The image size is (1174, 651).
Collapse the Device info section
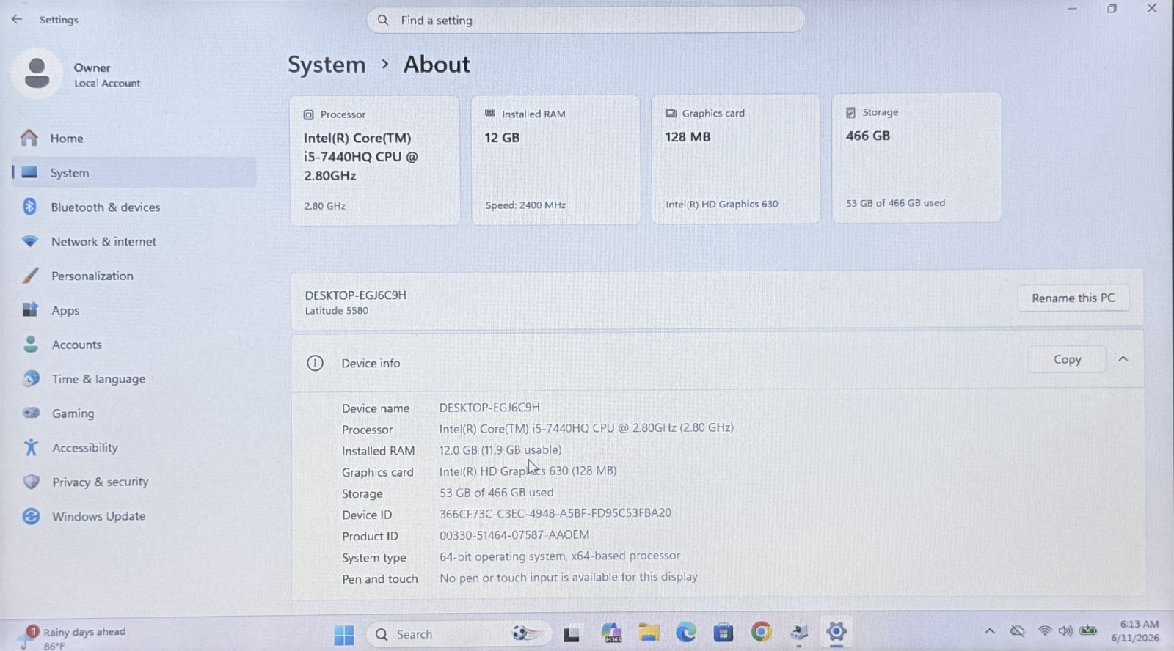(1123, 359)
